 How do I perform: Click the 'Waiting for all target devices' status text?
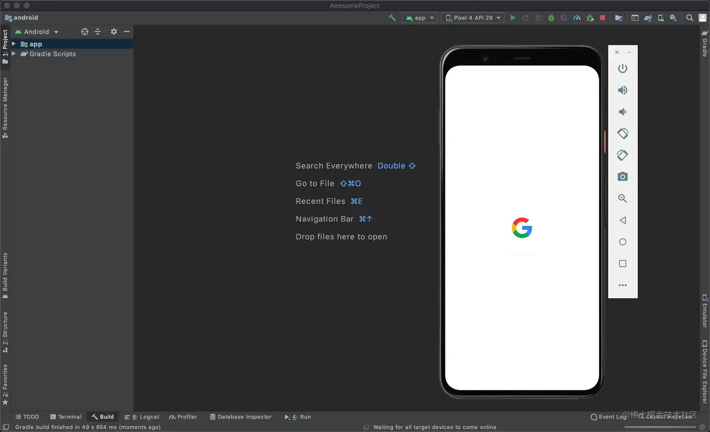click(435, 427)
